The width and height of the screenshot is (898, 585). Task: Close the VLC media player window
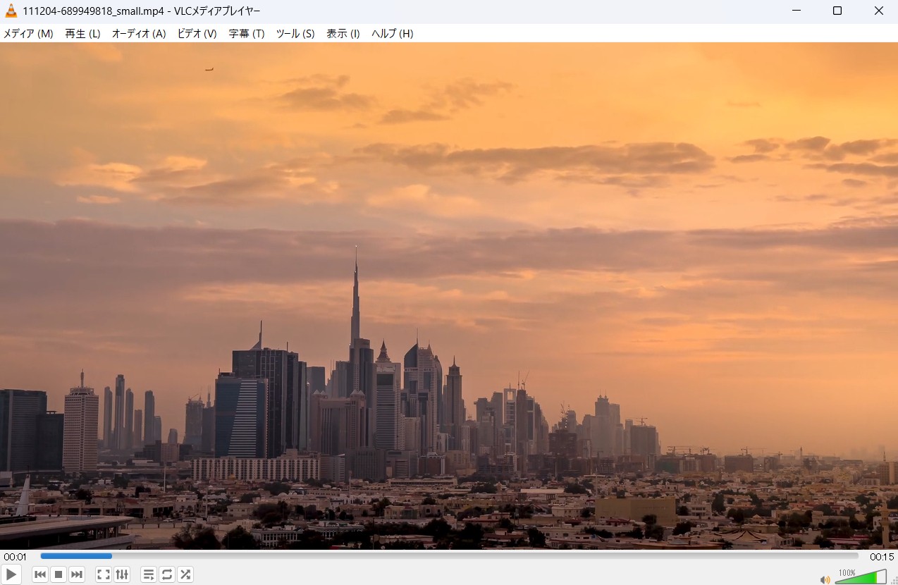pyautogui.click(x=878, y=11)
